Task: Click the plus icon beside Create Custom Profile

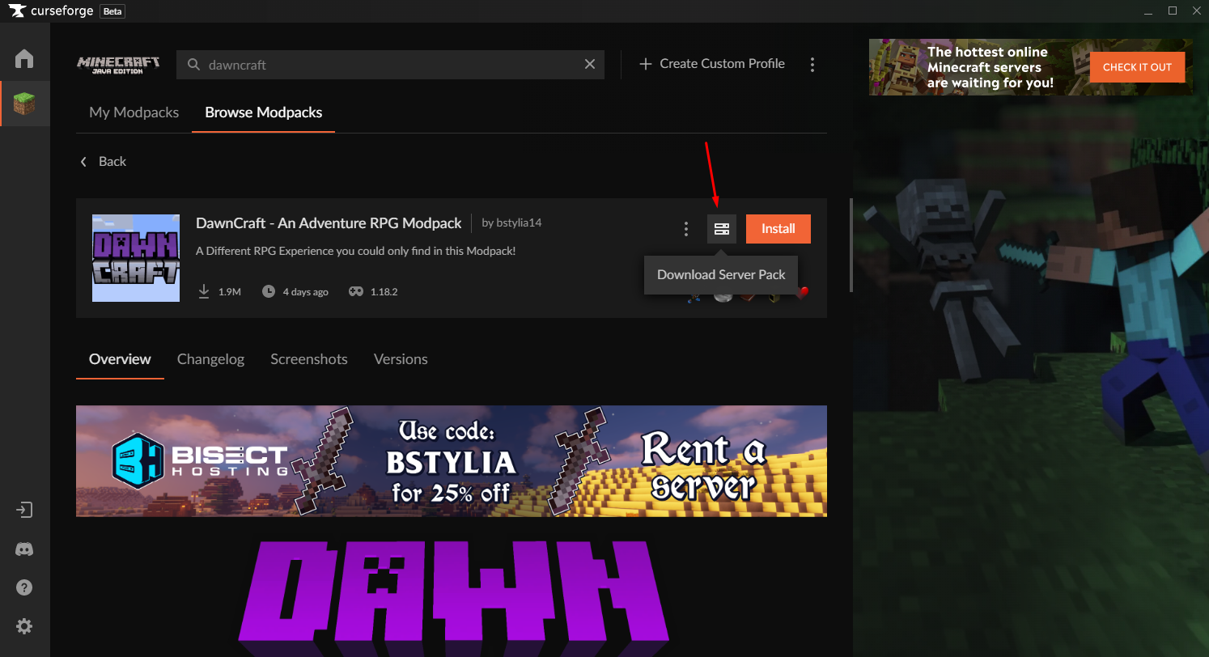Action: point(645,64)
